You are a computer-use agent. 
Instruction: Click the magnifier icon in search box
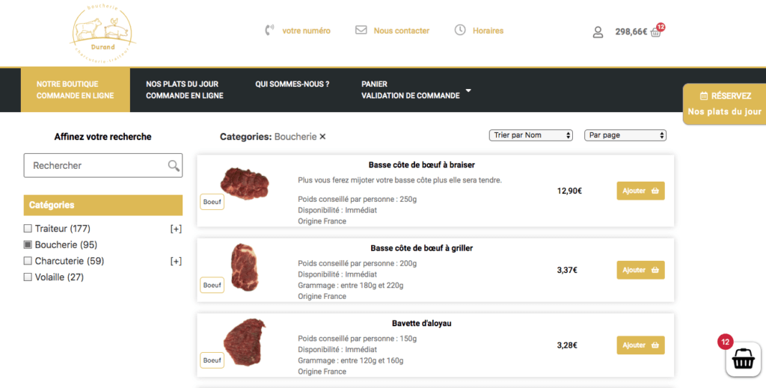[x=174, y=165]
